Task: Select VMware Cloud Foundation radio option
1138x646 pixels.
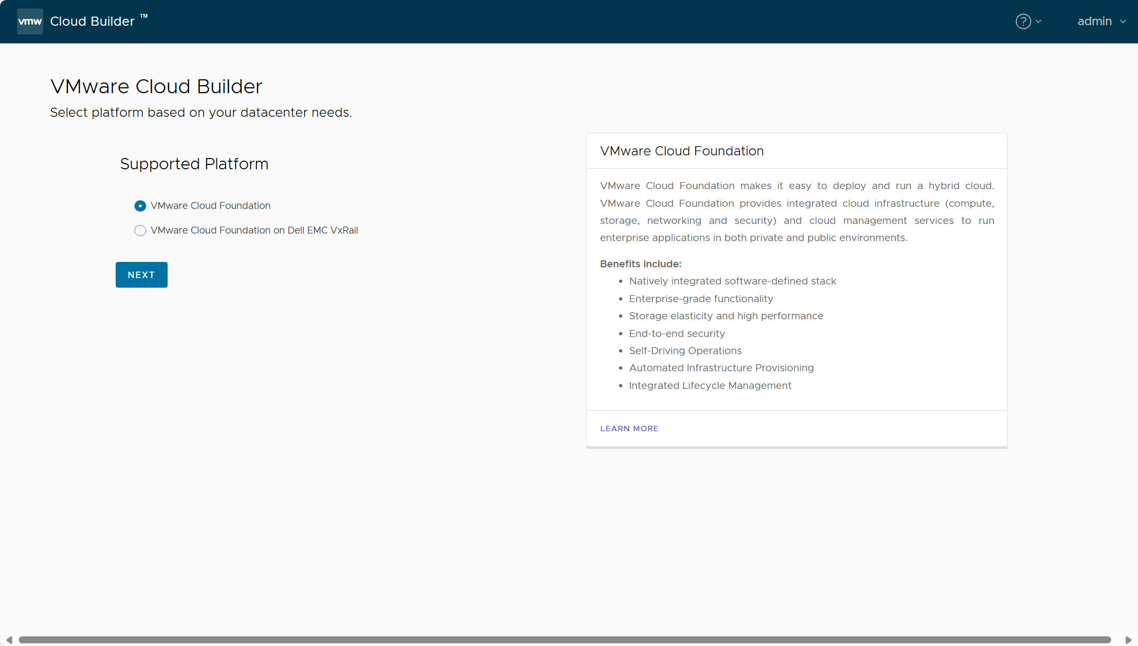Action: click(140, 206)
